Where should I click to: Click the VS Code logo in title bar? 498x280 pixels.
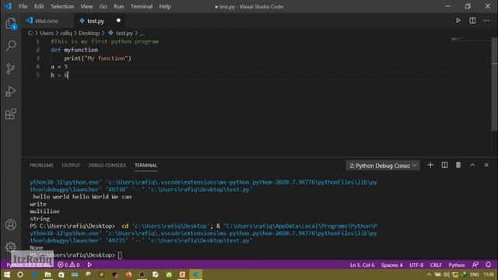(x=8, y=6)
